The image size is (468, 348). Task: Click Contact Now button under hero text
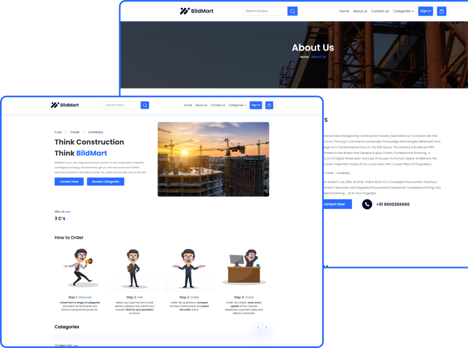point(69,182)
